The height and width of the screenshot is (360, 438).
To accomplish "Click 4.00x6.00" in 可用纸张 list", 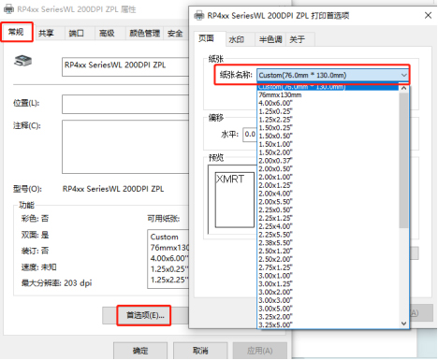I will click(x=169, y=258).
